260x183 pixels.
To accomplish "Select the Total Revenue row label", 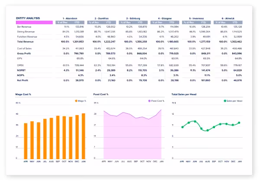I will tap(25, 42).
